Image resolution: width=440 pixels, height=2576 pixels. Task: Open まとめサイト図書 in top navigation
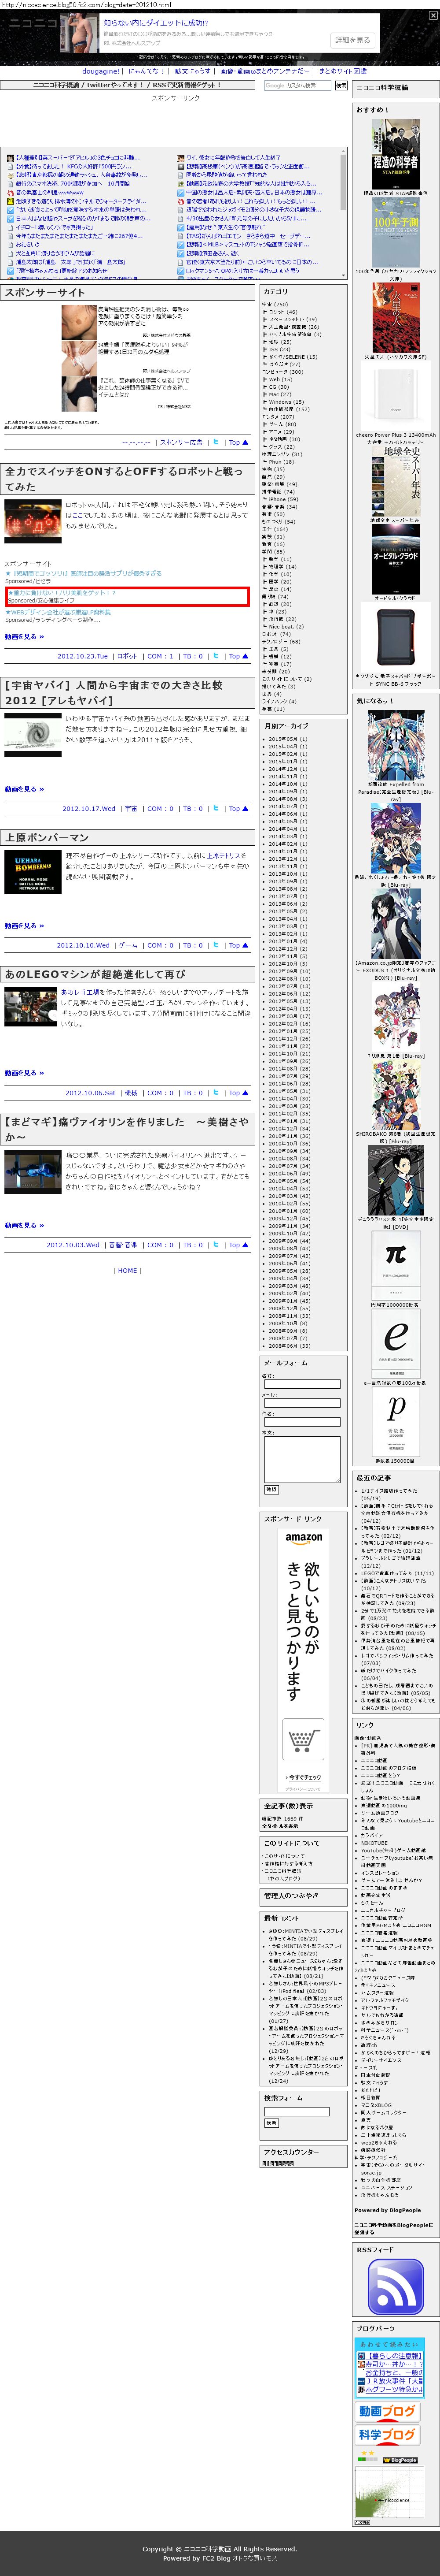tap(342, 71)
